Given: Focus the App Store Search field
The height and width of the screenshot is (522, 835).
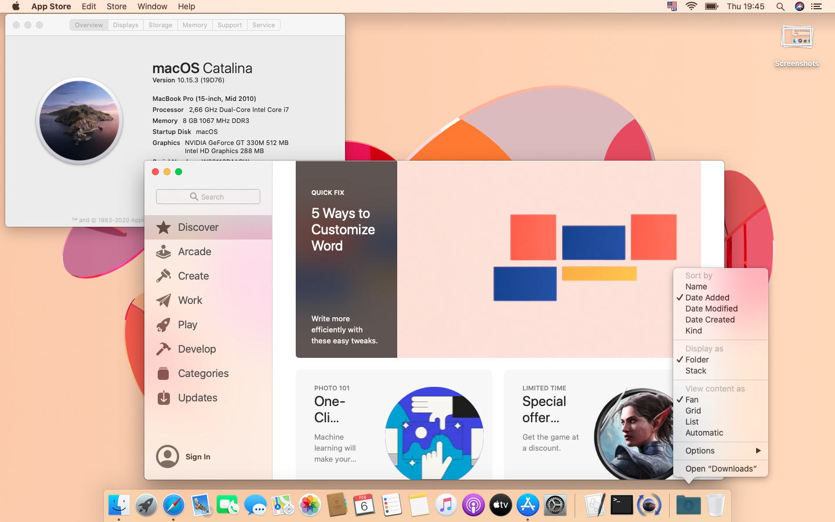Looking at the screenshot, I should (208, 197).
